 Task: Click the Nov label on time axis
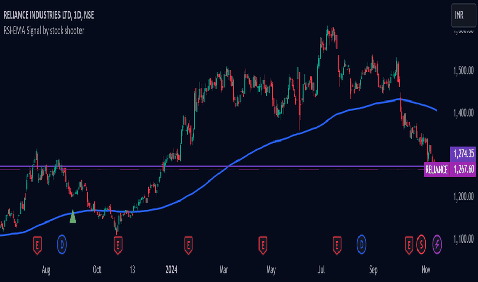[426, 270]
